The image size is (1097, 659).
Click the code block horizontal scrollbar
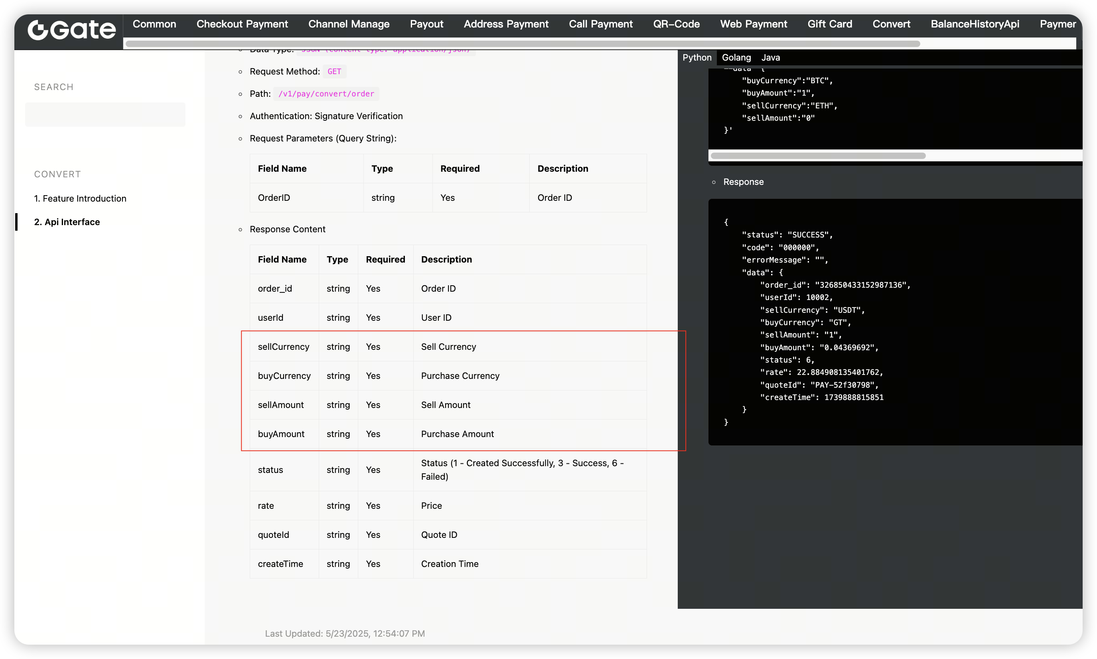tap(818, 156)
